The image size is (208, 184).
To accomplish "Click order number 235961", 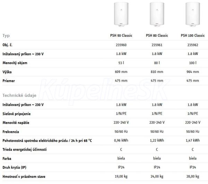I will [157, 45].
